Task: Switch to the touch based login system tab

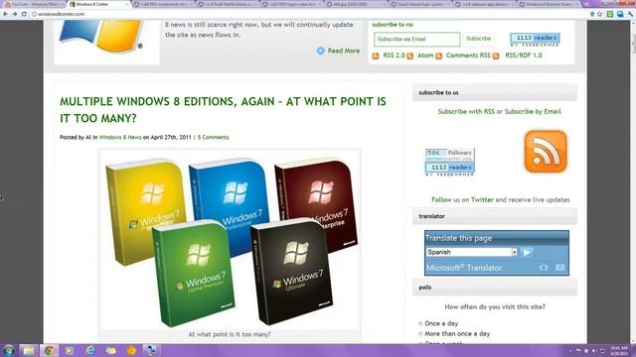Action: point(420,4)
